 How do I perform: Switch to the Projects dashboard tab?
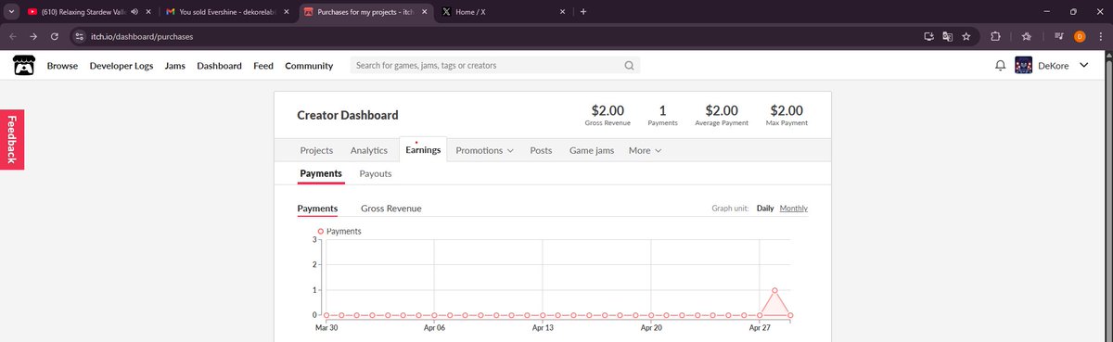(x=316, y=150)
